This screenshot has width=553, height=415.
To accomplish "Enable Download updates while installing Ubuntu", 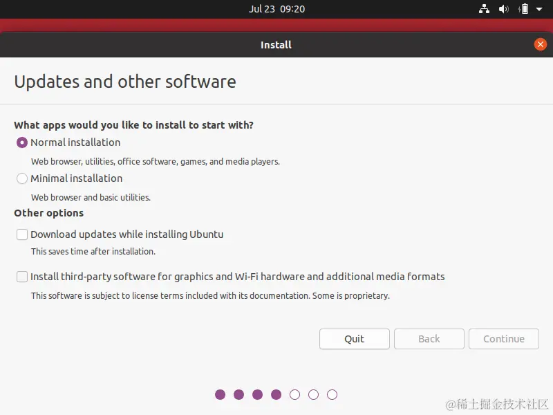I will click(22, 234).
